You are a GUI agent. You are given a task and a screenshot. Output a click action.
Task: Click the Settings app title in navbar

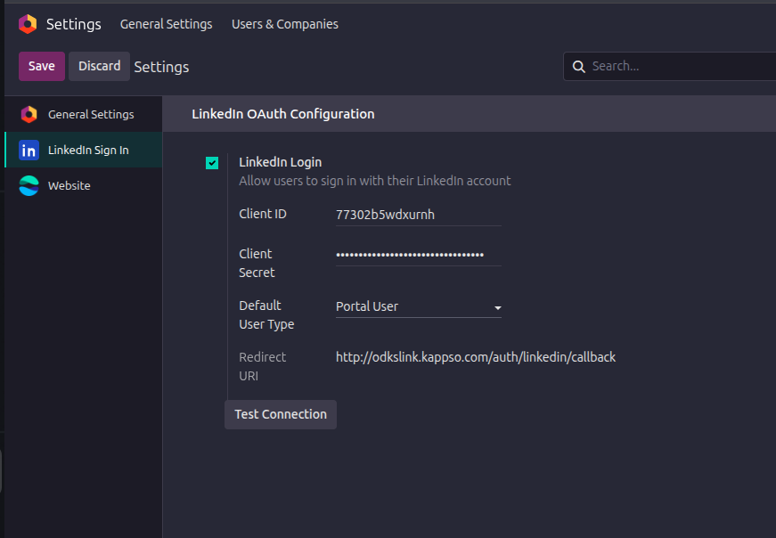pyautogui.click(x=74, y=24)
